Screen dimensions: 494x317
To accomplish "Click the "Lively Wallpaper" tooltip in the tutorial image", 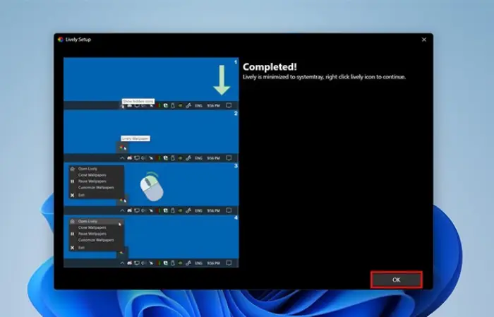I will (135, 138).
